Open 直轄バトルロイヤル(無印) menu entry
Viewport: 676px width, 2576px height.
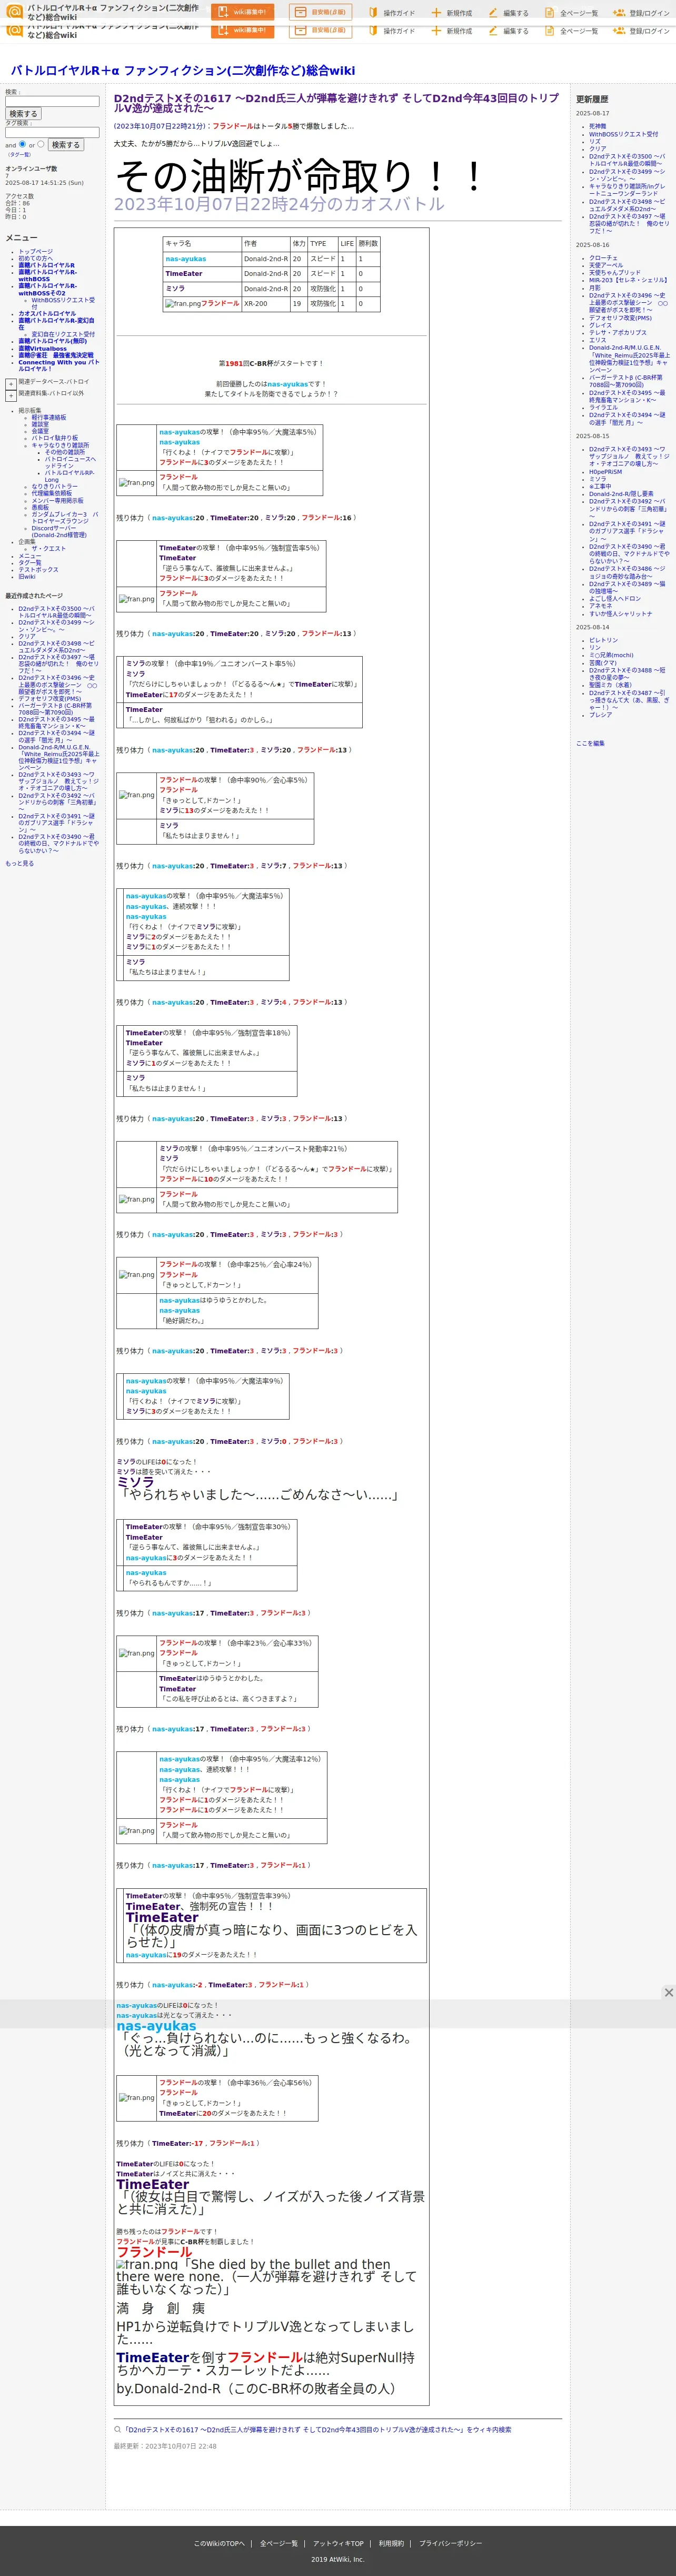[x=52, y=341]
